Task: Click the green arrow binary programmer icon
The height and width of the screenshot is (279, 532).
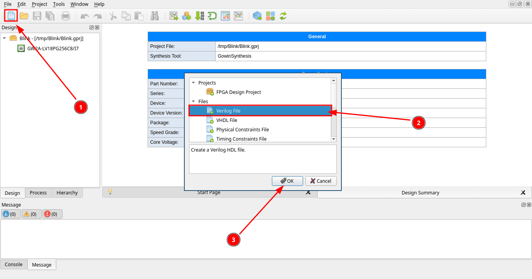Action: coord(199,16)
